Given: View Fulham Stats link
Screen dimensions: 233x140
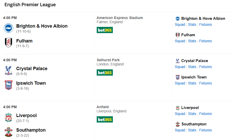Looking at the screenshot, I should point(192,41).
